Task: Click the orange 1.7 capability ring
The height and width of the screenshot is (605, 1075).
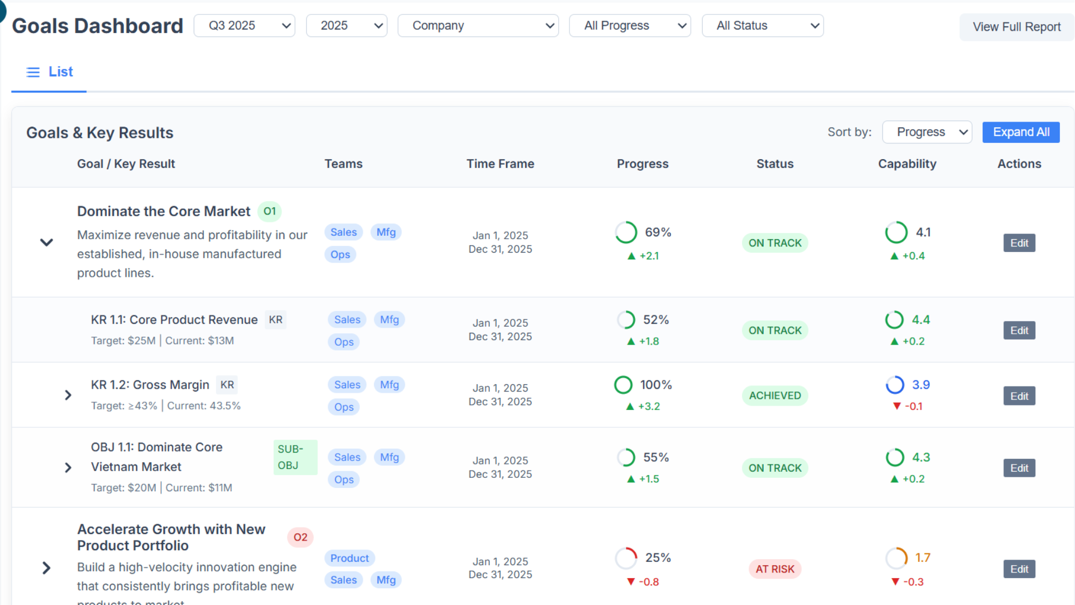Action: [896, 558]
